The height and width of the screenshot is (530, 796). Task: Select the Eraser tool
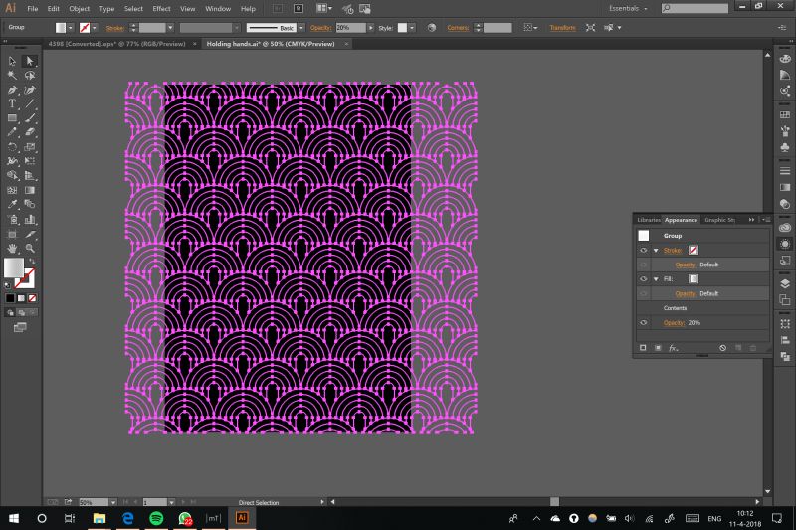[x=30, y=132]
